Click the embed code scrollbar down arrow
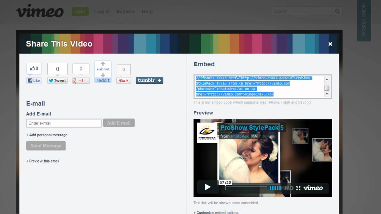Image resolution: width=381 pixels, height=214 pixels. click(x=327, y=94)
